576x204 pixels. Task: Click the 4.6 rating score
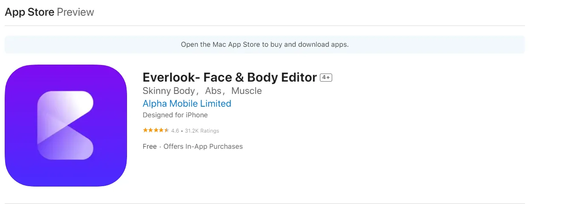[175, 131]
